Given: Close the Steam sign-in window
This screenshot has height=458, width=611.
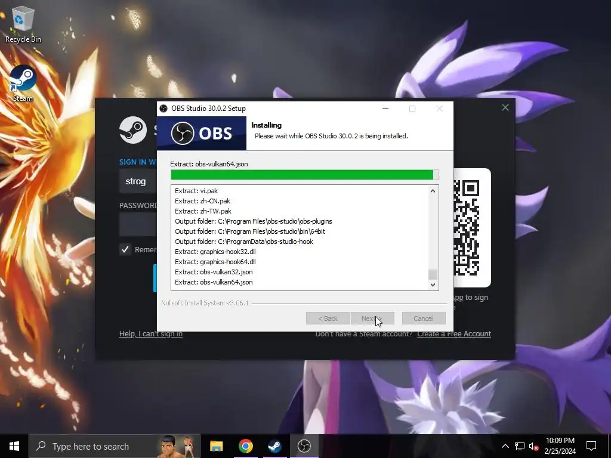Looking at the screenshot, I should point(505,107).
